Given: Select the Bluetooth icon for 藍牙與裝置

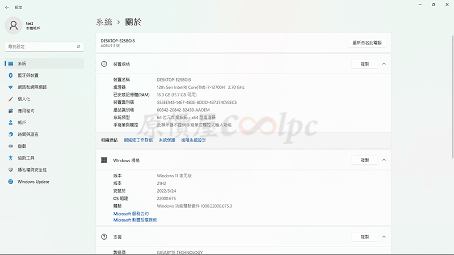Looking at the screenshot, I should 11,75.
